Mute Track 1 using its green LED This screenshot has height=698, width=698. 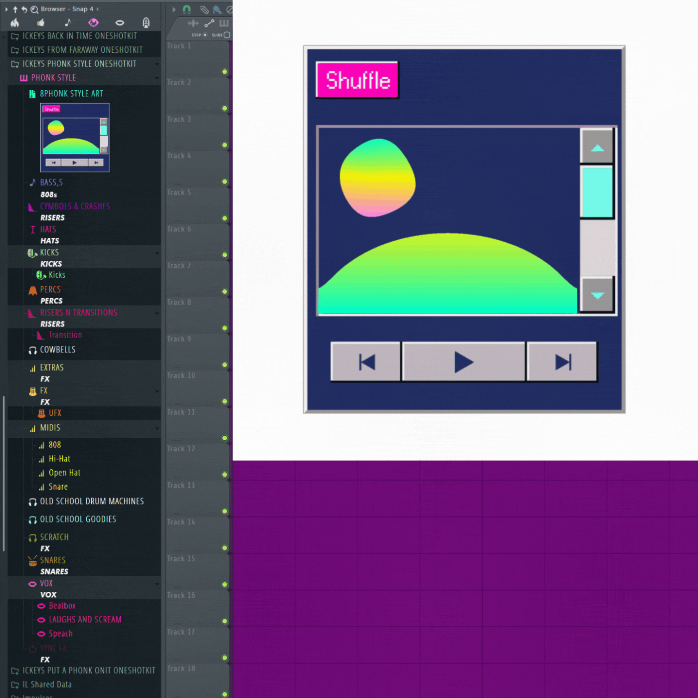[x=225, y=72]
